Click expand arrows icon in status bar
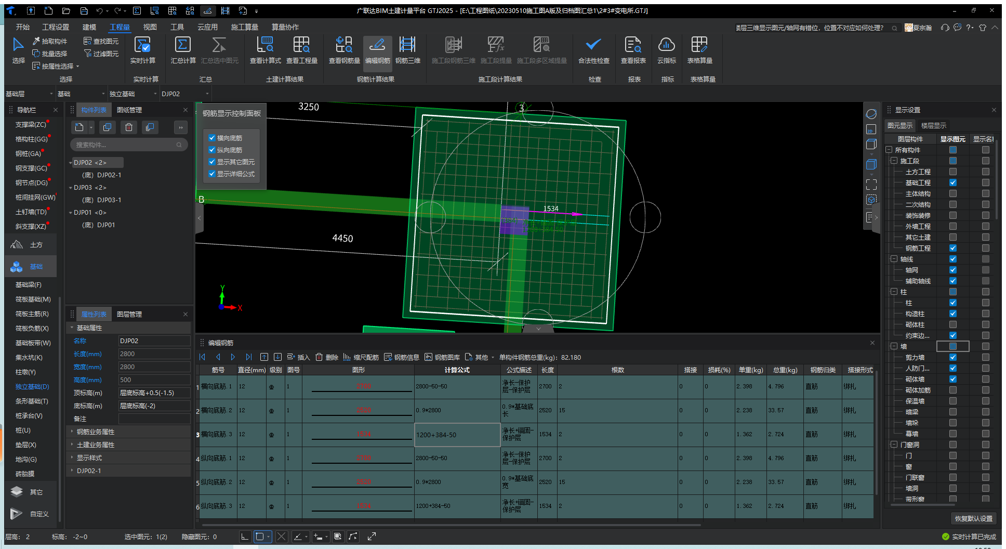This screenshot has width=1006, height=549. [x=372, y=537]
